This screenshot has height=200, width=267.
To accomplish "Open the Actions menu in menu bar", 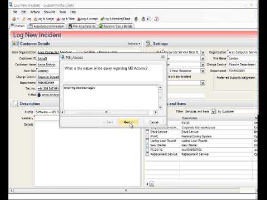I will [35, 12].
